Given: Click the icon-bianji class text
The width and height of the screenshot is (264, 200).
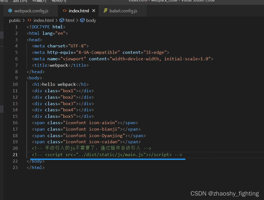Looking at the screenshot, I should click(x=103, y=129).
